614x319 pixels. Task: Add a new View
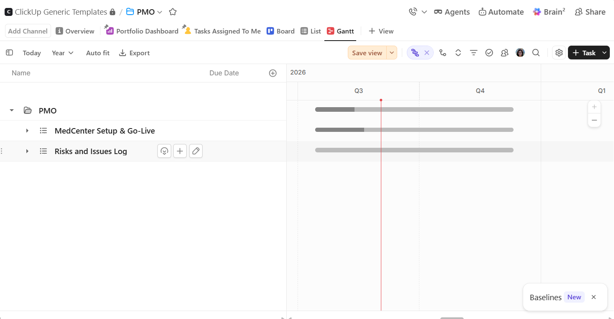coord(381,31)
